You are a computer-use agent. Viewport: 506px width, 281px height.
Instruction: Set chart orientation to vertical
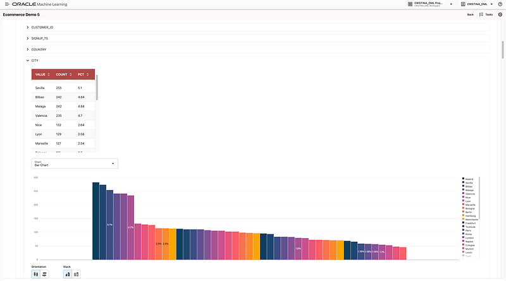(x=35, y=274)
